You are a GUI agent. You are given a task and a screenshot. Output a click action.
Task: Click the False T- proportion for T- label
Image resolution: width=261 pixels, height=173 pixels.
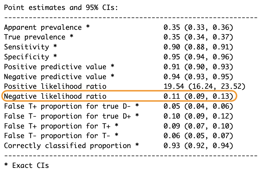[57, 136]
